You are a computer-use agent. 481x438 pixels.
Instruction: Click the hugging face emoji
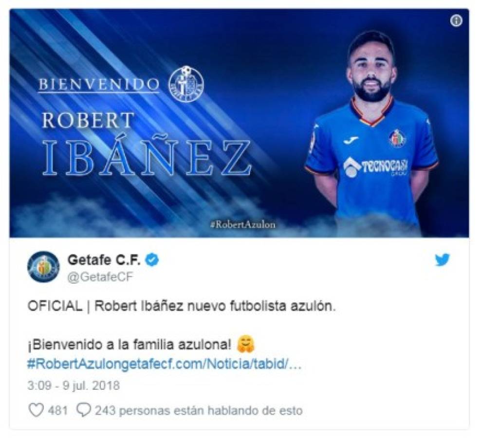tap(246, 345)
